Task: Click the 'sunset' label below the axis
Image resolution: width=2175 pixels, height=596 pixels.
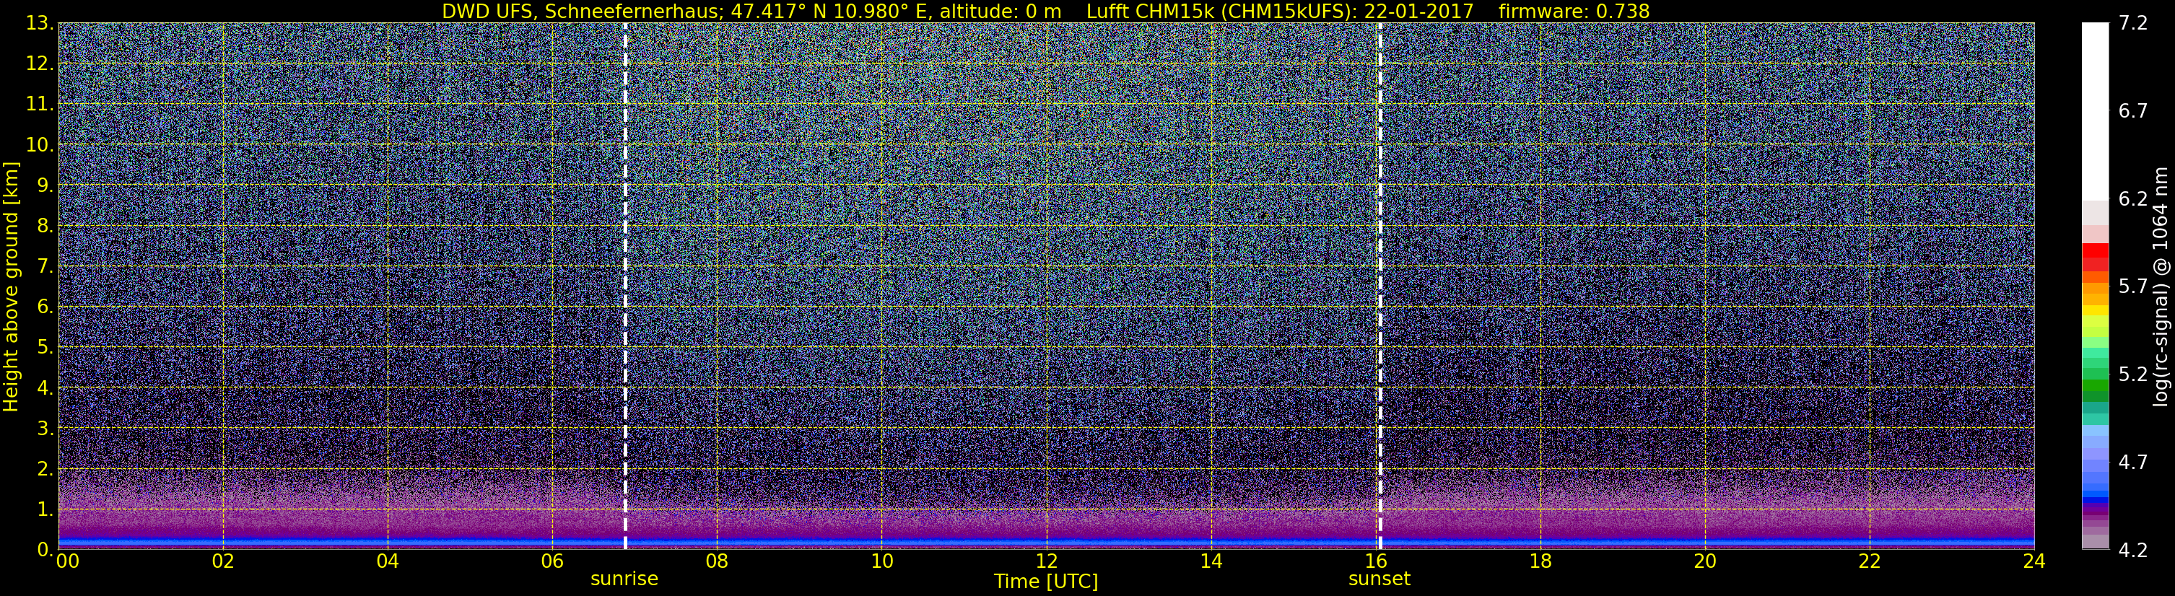Action: tap(1379, 579)
